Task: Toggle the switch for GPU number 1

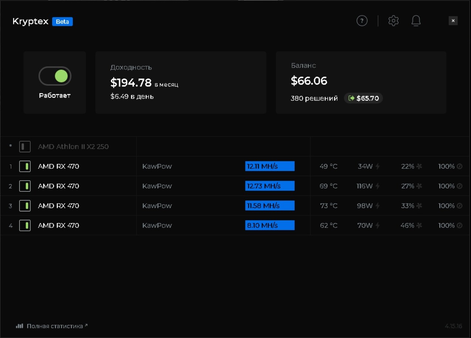Action: click(25, 166)
